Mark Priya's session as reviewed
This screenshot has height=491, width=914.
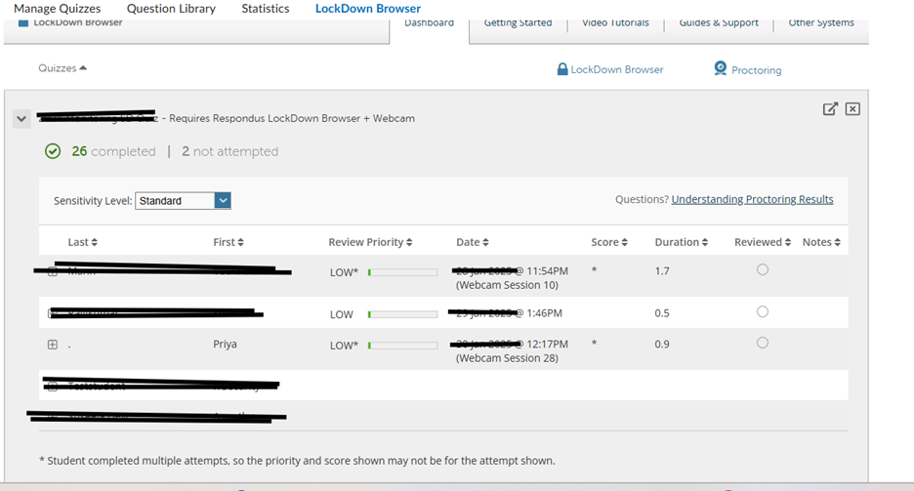tap(763, 344)
